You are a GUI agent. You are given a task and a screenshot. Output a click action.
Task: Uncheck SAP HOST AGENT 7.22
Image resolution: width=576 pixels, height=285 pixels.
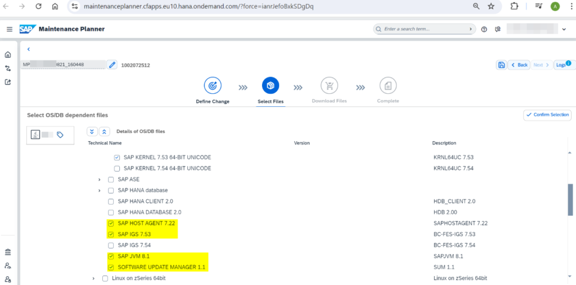coord(111,223)
